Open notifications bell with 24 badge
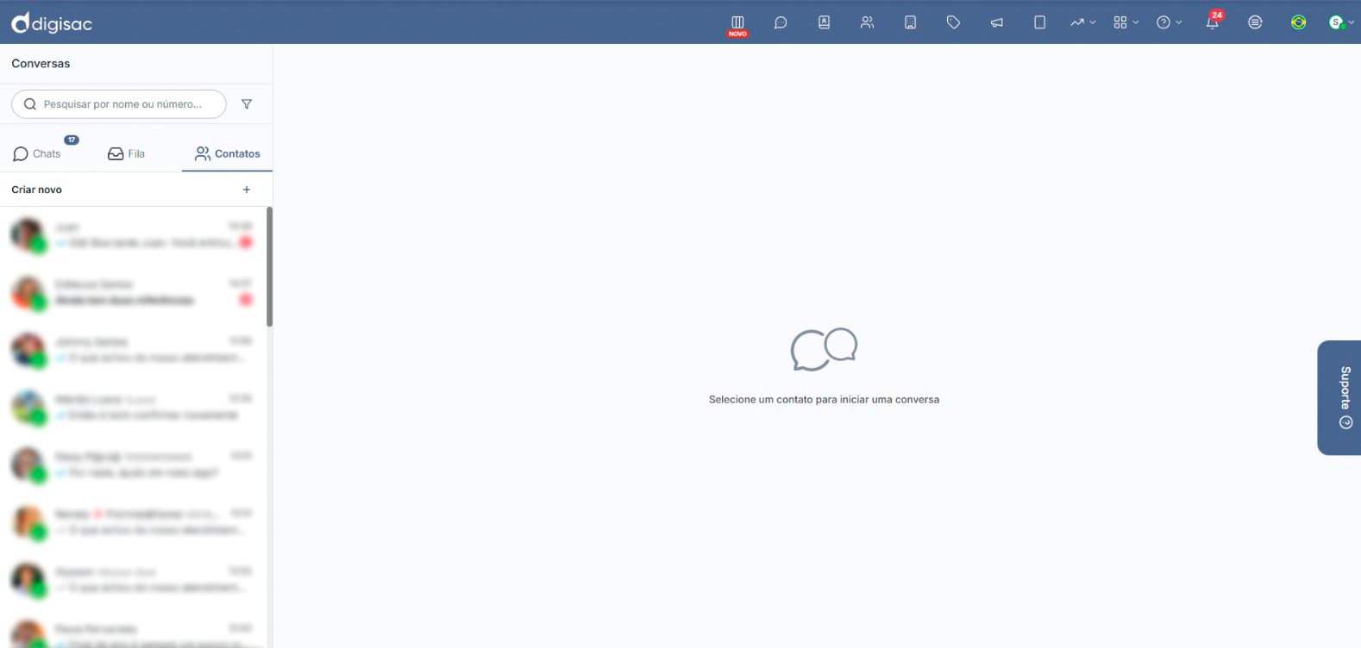The width and height of the screenshot is (1361, 648). [x=1212, y=22]
